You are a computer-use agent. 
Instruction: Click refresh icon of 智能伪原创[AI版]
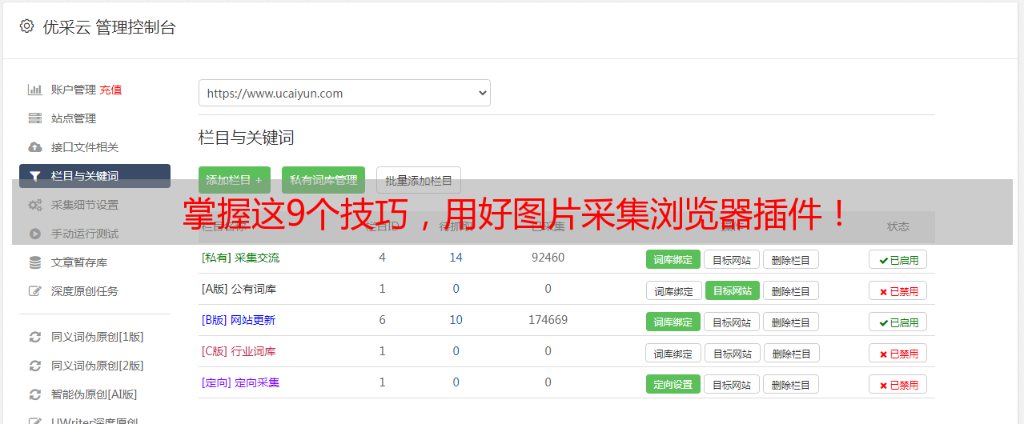(x=34, y=394)
